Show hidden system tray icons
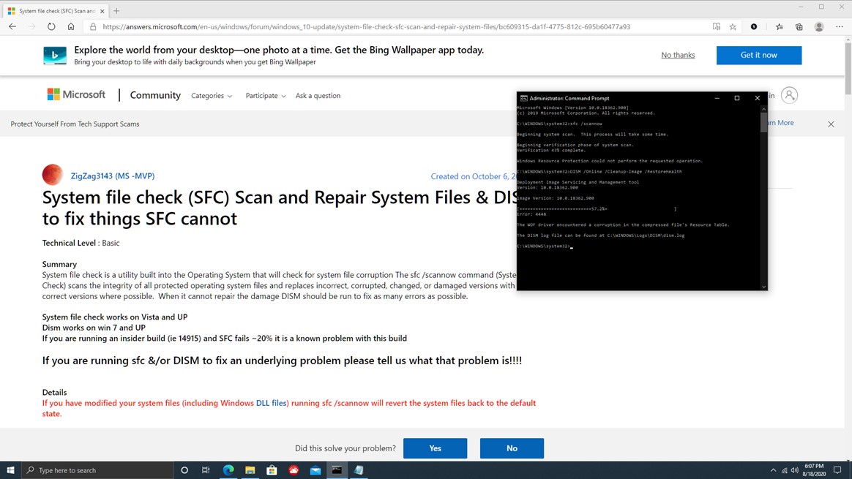The image size is (852, 479). point(773,470)
